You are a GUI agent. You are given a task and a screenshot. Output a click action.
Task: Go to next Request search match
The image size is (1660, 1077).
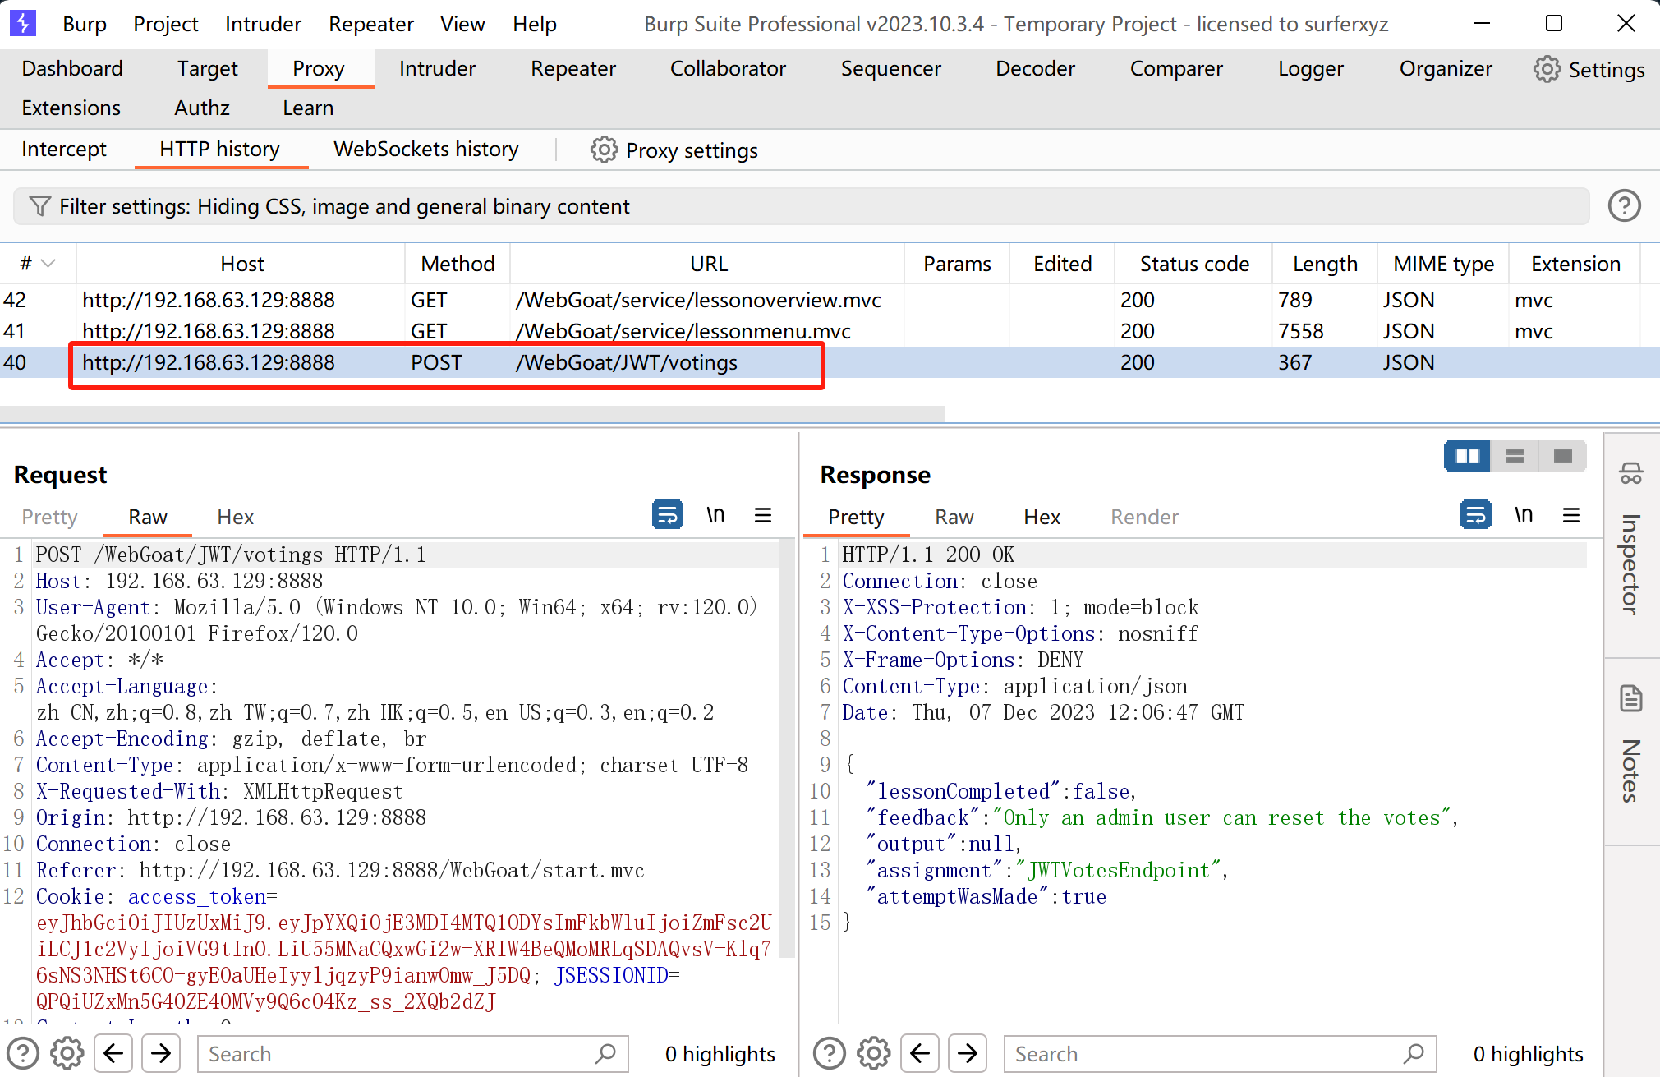click(x=161, y=1053)
